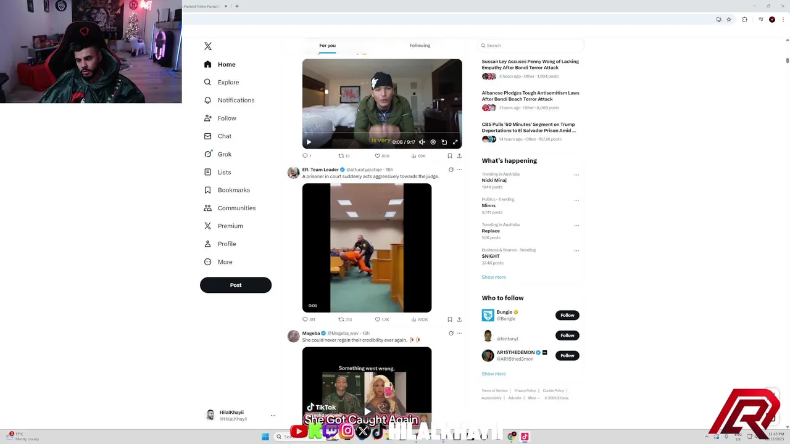Open Notifications in the sidebar
The image size is (790, 444).
[229, 100]
